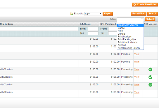159x108 pixels.
Task: Focus the G.T. (Purchased) To field
Action: click(x=113, y=33)
